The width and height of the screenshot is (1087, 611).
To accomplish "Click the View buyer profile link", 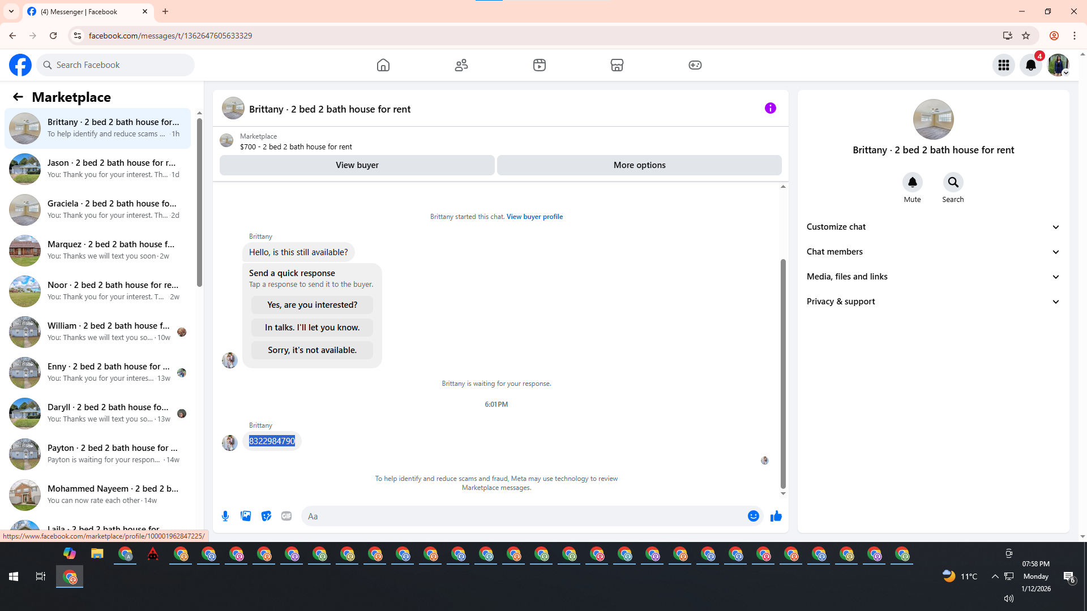I will (534, 217).
